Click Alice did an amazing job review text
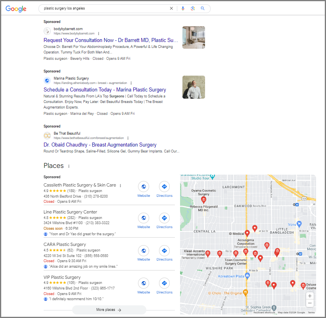Screen dimensions: 326x318 [x=83, y=266]
